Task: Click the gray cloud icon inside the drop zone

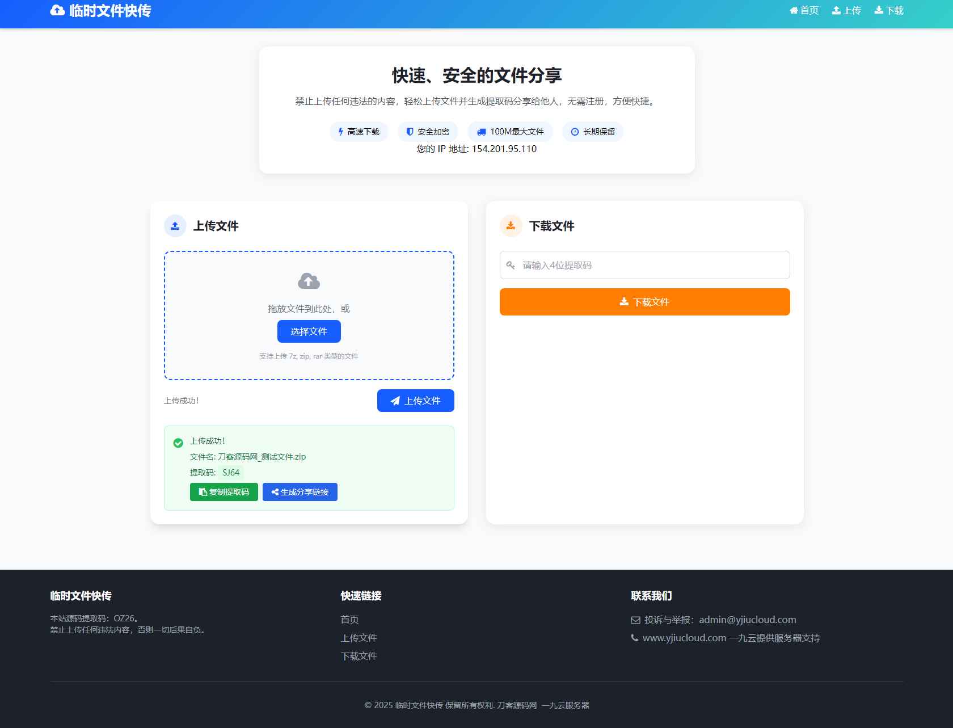Action: tap(309, 280)
